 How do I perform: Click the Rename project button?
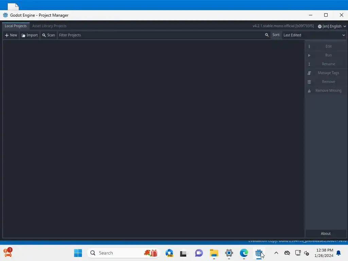[x=326, y=64]
